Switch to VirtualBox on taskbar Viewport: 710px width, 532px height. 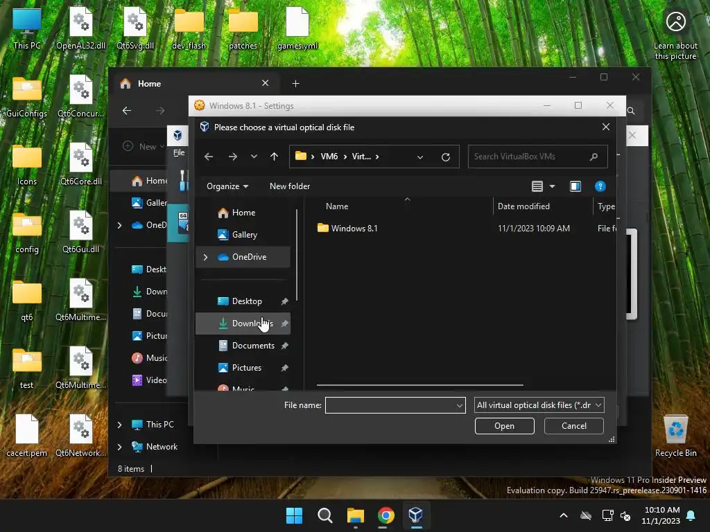(x=416, y=515)
